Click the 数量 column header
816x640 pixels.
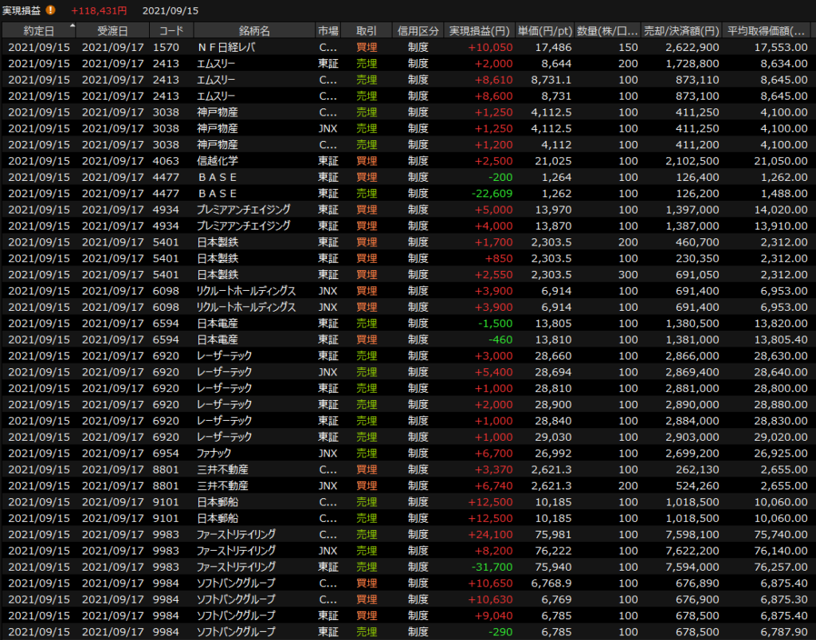click(x=607, y=31)
